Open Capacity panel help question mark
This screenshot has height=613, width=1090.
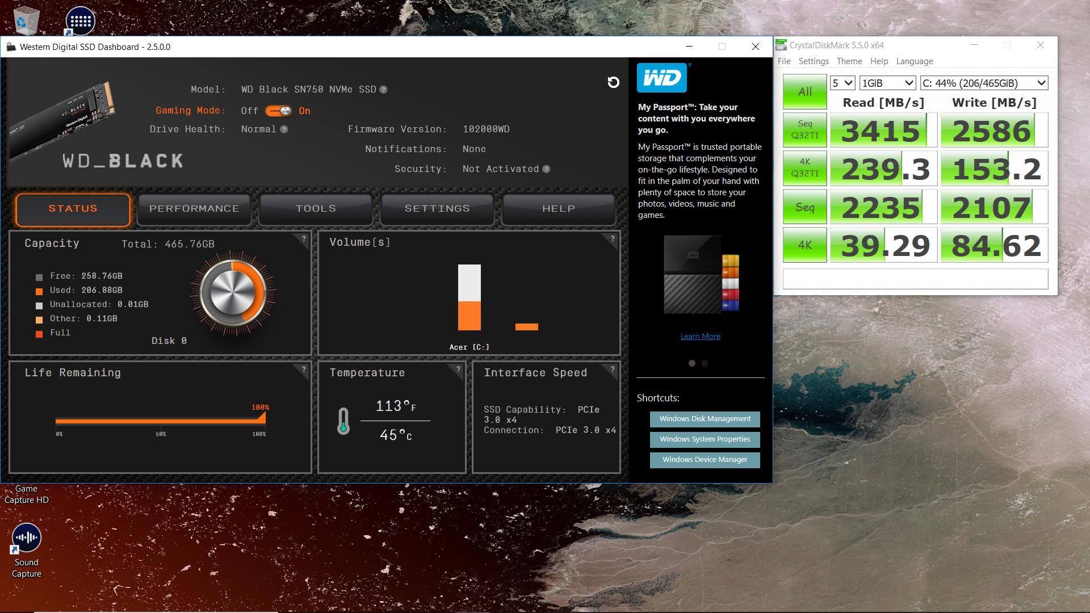(304, 239)
